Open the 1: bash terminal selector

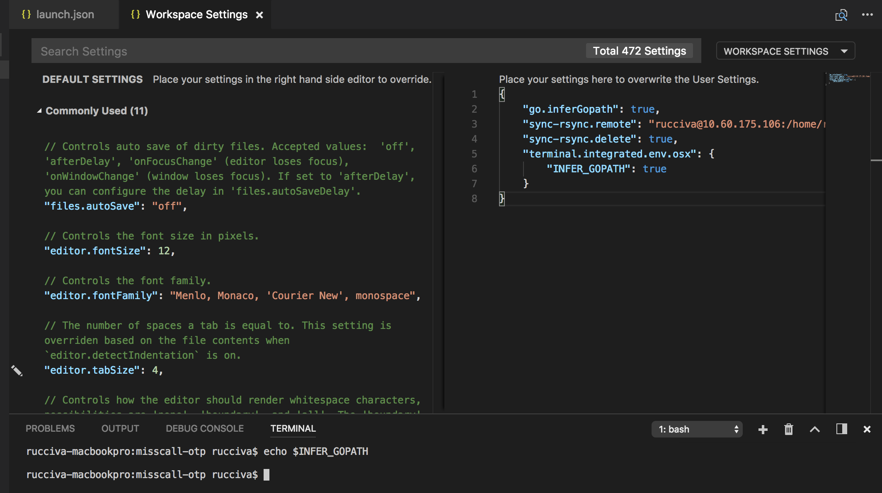coord(697,429)
